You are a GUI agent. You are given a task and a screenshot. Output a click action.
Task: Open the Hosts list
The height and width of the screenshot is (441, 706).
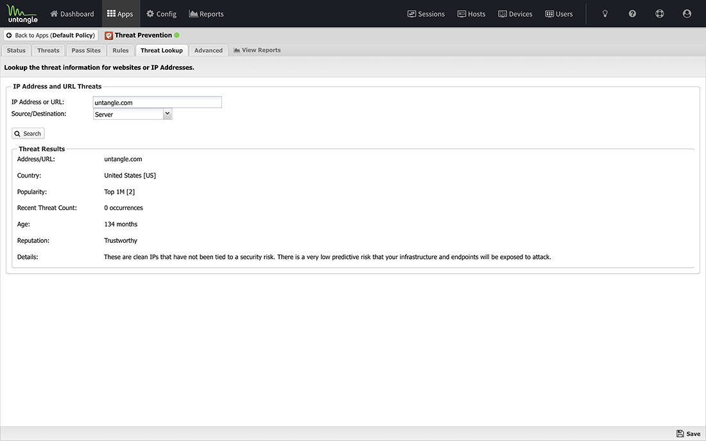[x=472, y=14]
